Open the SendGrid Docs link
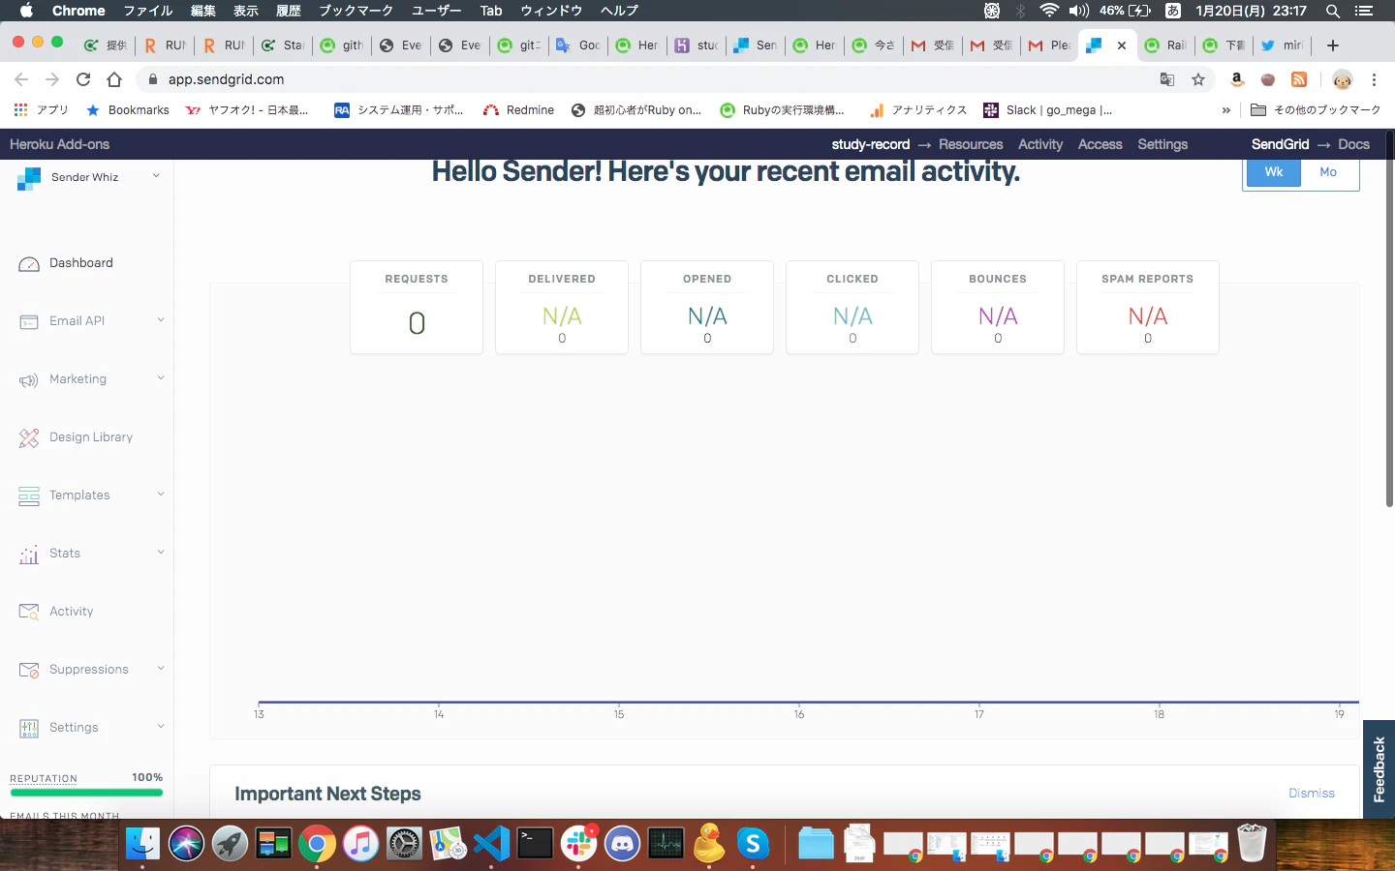The image size is (1395, 871). coord(1353,144)
